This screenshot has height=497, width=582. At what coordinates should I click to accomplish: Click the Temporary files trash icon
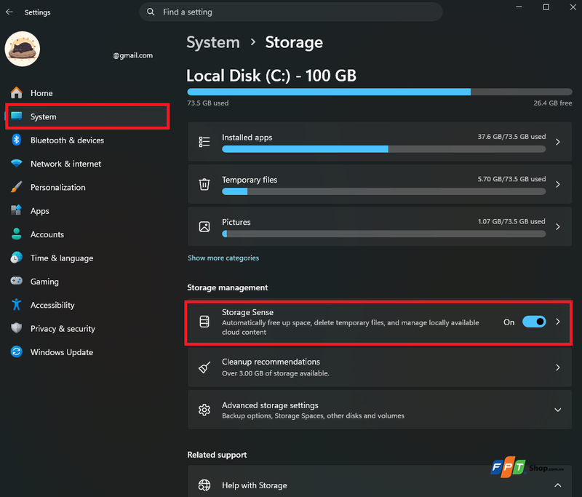click(x=204, y=184)
